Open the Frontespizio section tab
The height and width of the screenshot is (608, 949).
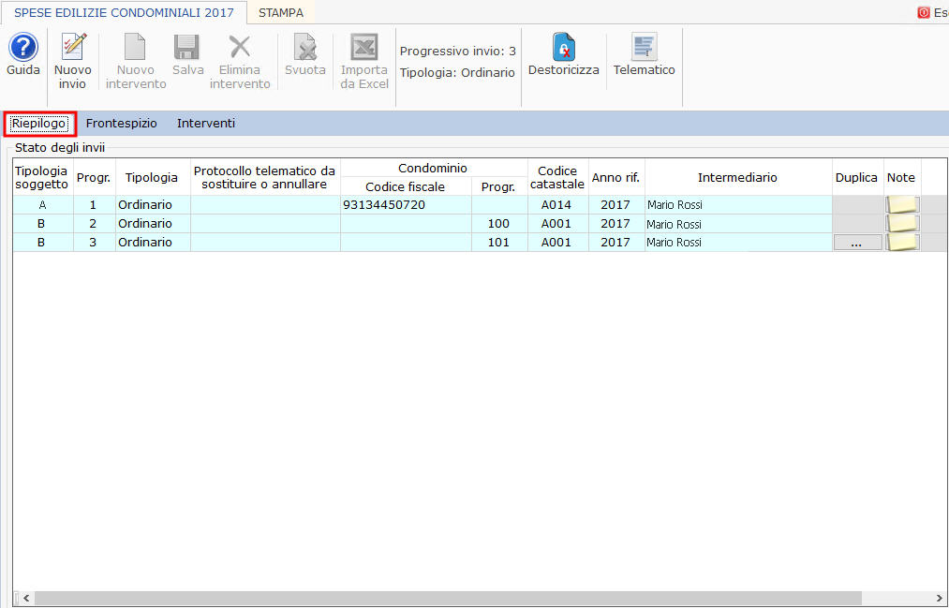(x=122, y=124)
